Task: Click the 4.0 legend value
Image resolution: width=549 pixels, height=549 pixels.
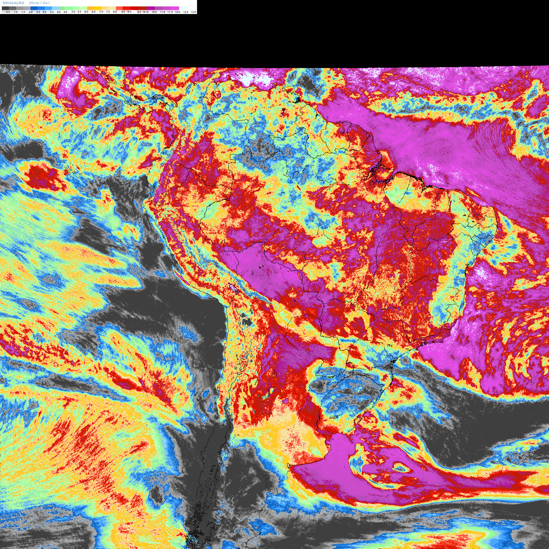Action: point(59,12)
